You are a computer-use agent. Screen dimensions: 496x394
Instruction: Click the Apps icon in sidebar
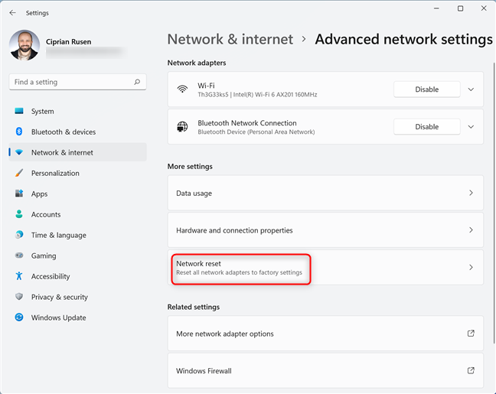19,194
